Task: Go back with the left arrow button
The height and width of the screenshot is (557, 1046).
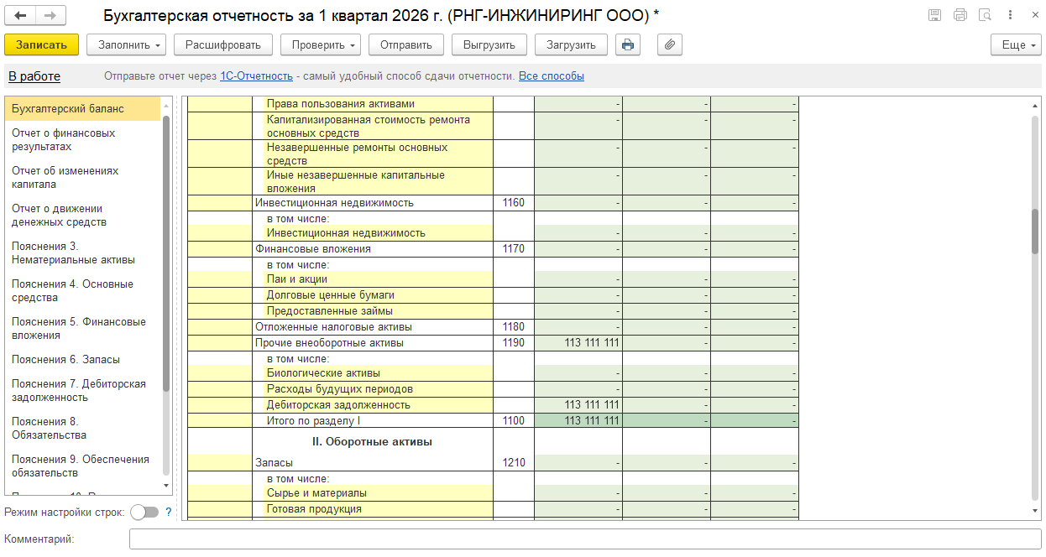Action: pos(21,15)
